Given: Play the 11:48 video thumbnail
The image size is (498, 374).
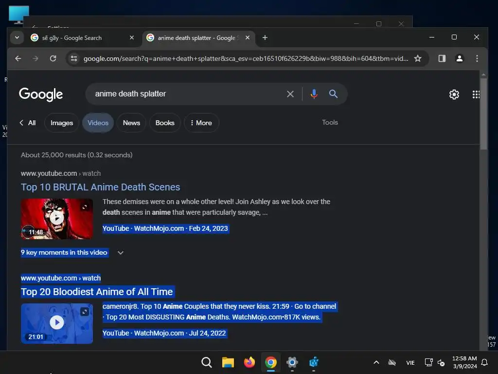Looking at the screenshot, I should point(57,219).
